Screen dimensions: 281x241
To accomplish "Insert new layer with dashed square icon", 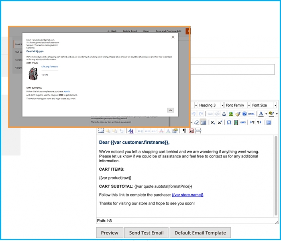I will pos(101,131).
